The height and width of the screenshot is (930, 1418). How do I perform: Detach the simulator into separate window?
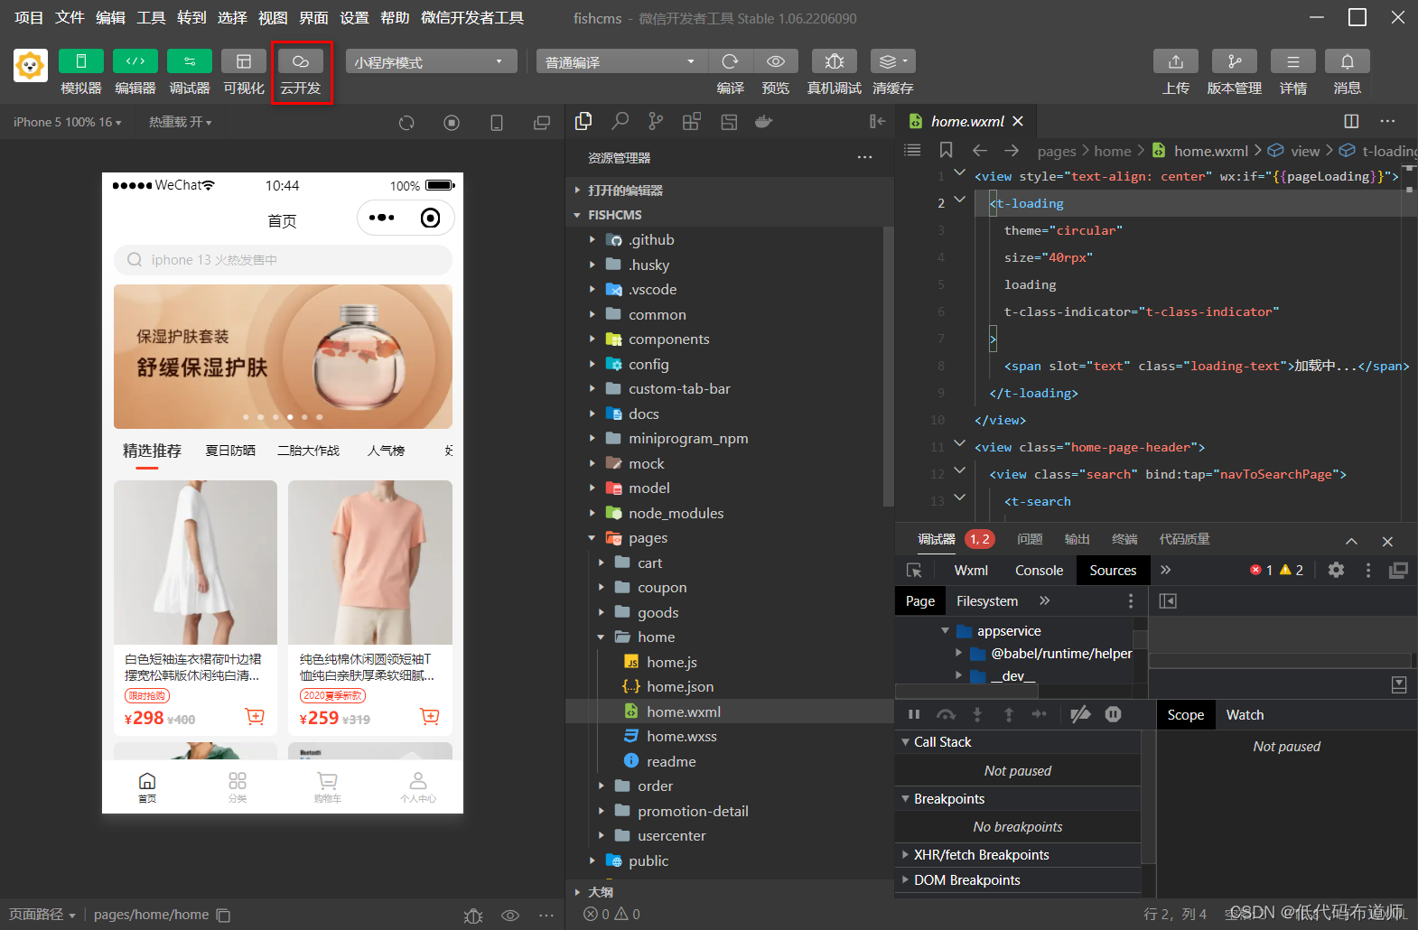click(542, 123)
